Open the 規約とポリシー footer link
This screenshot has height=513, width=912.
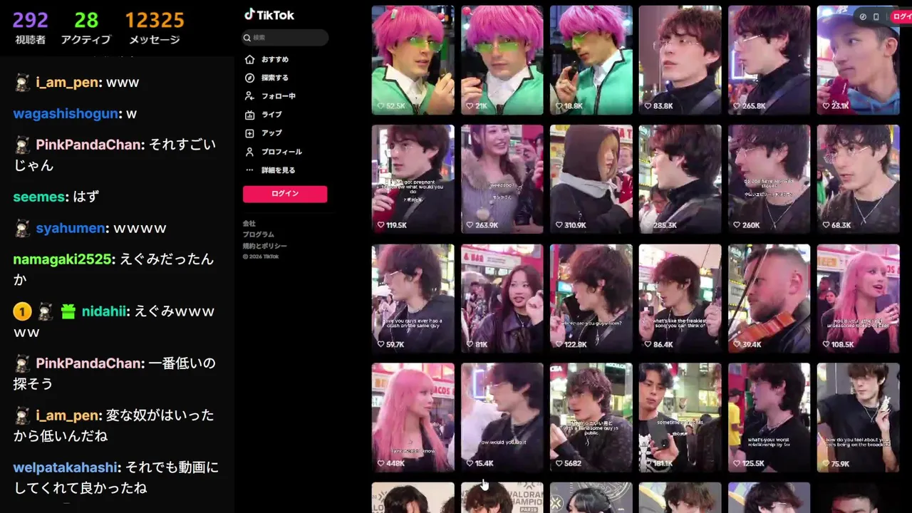(264, 246)
